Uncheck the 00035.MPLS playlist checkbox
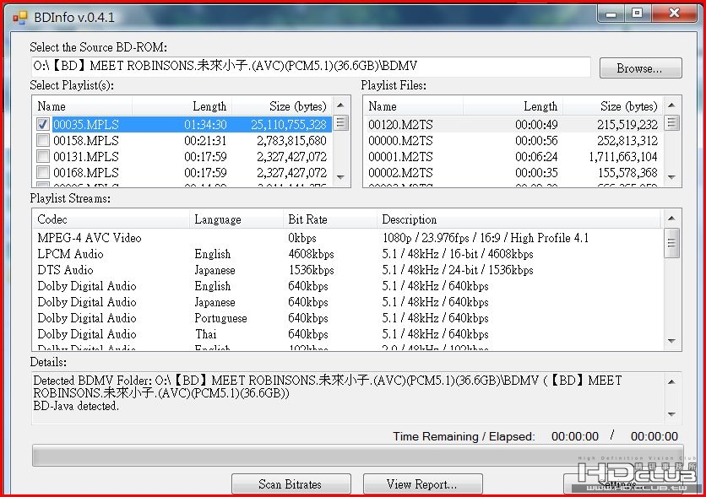The image size is (706, 497). pos(43,124)
